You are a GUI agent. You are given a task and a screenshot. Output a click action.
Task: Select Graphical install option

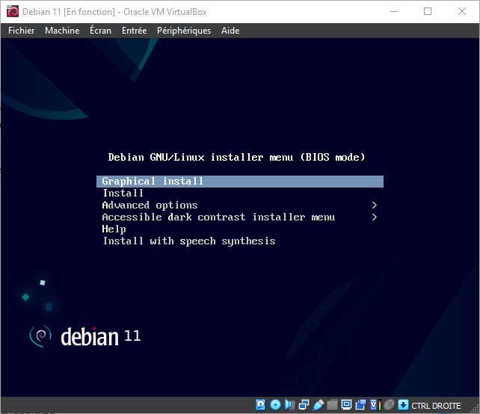click(240, 181)
